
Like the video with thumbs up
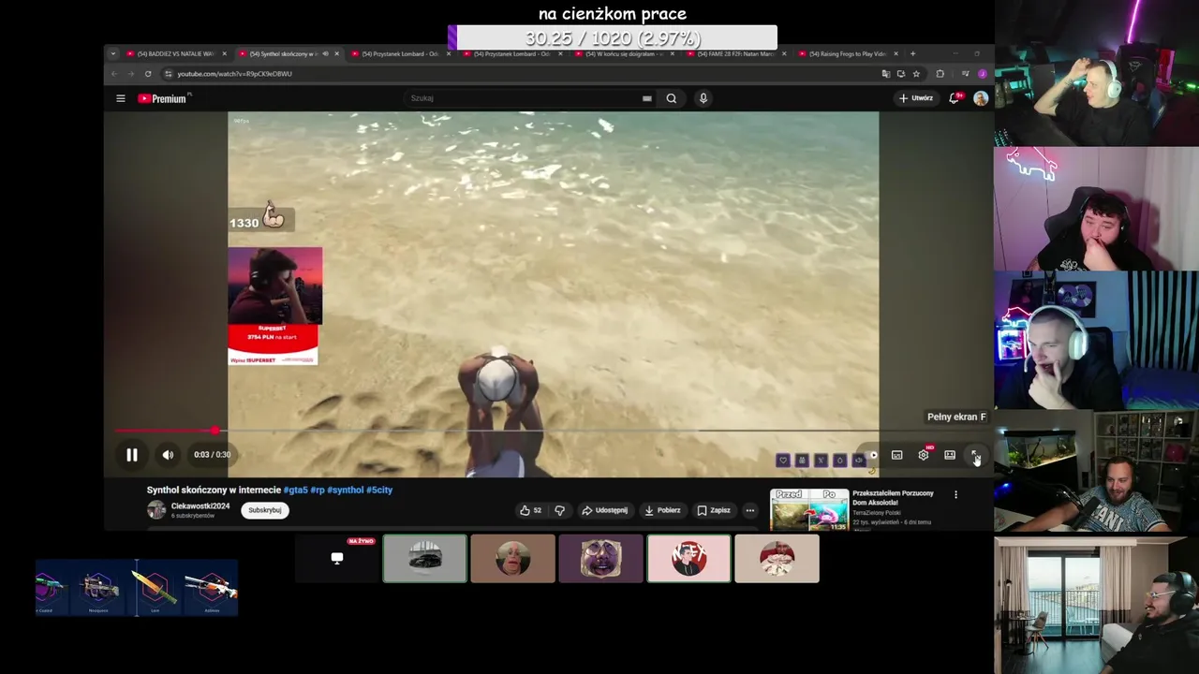(531, 510)
